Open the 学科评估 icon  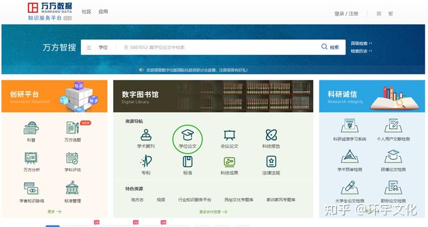[x=72, y=158]
